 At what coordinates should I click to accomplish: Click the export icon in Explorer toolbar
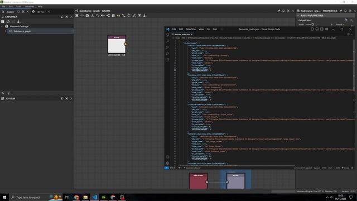click(8, 21)
